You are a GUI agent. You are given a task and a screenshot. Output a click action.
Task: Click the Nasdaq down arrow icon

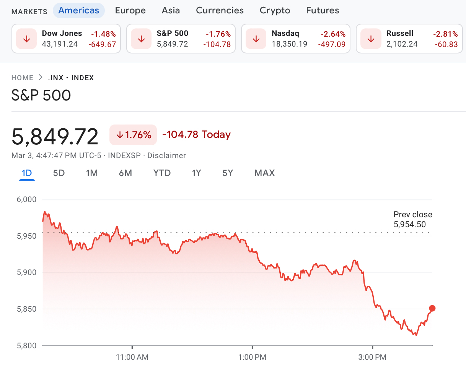coord(256,39)
